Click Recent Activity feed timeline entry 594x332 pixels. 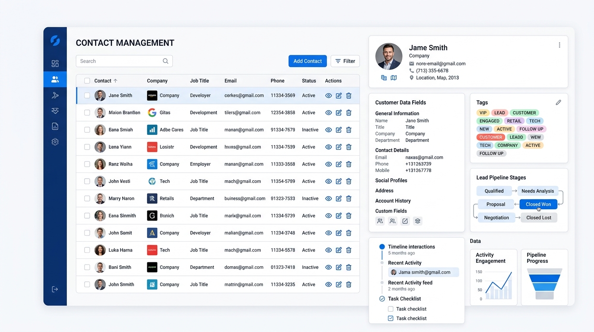(410, 283)
